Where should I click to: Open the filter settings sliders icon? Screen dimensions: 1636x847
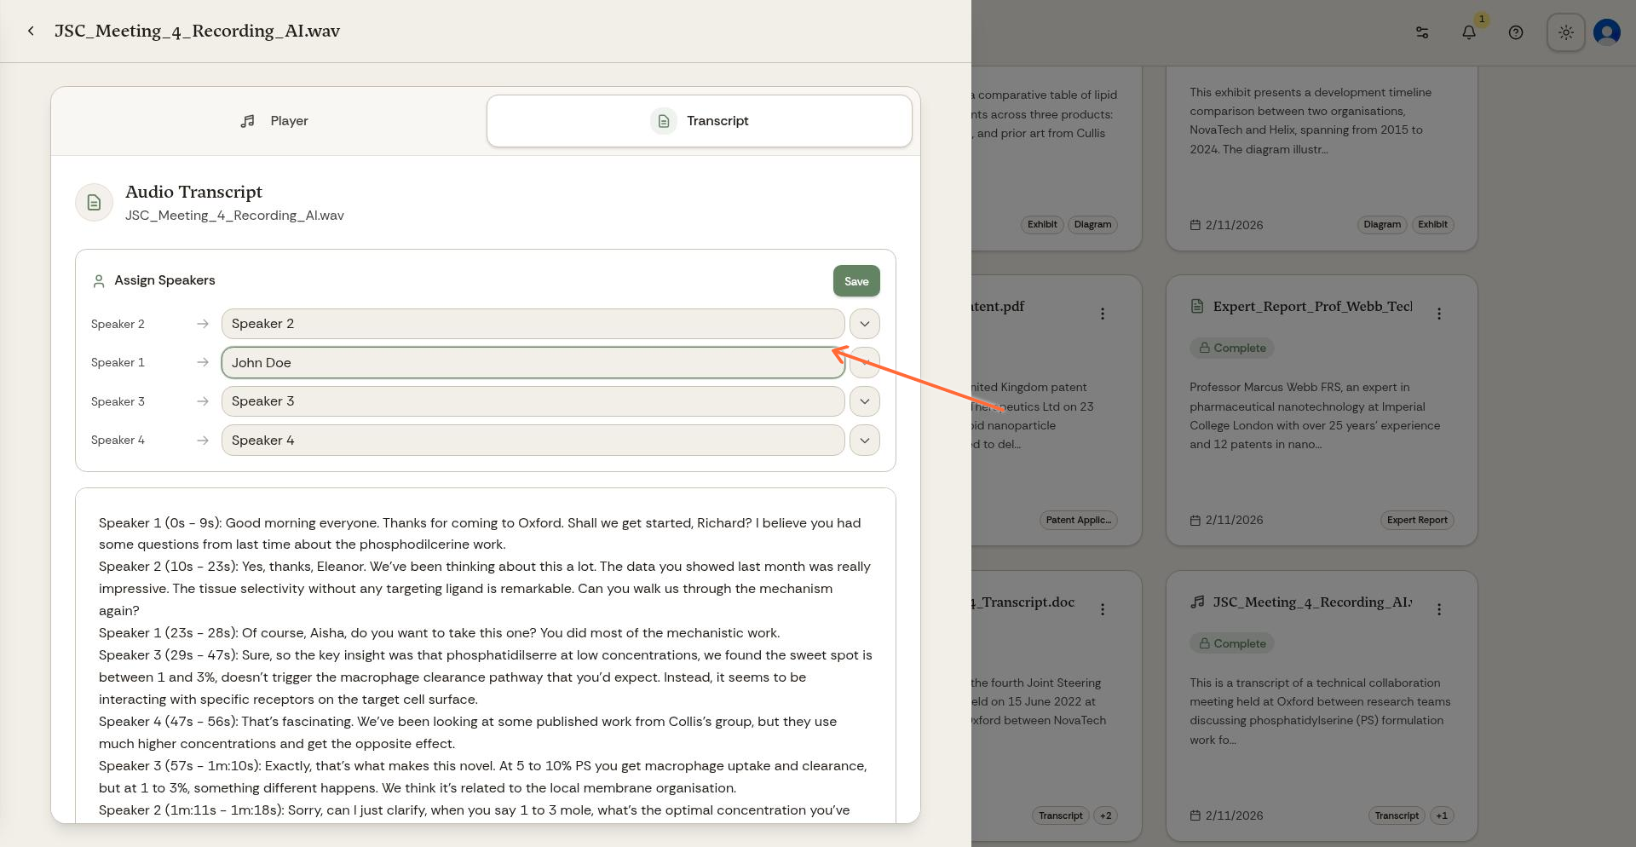click(1422, 32)
